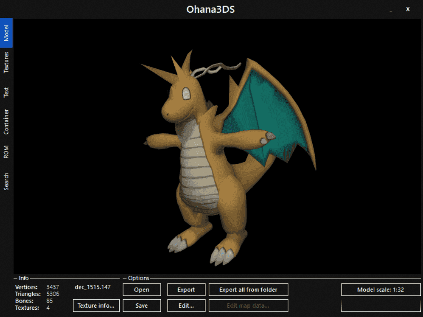Screen dimensions: 423x317
Task: Click the Bones: label
Action: click(x=24, y=301)
